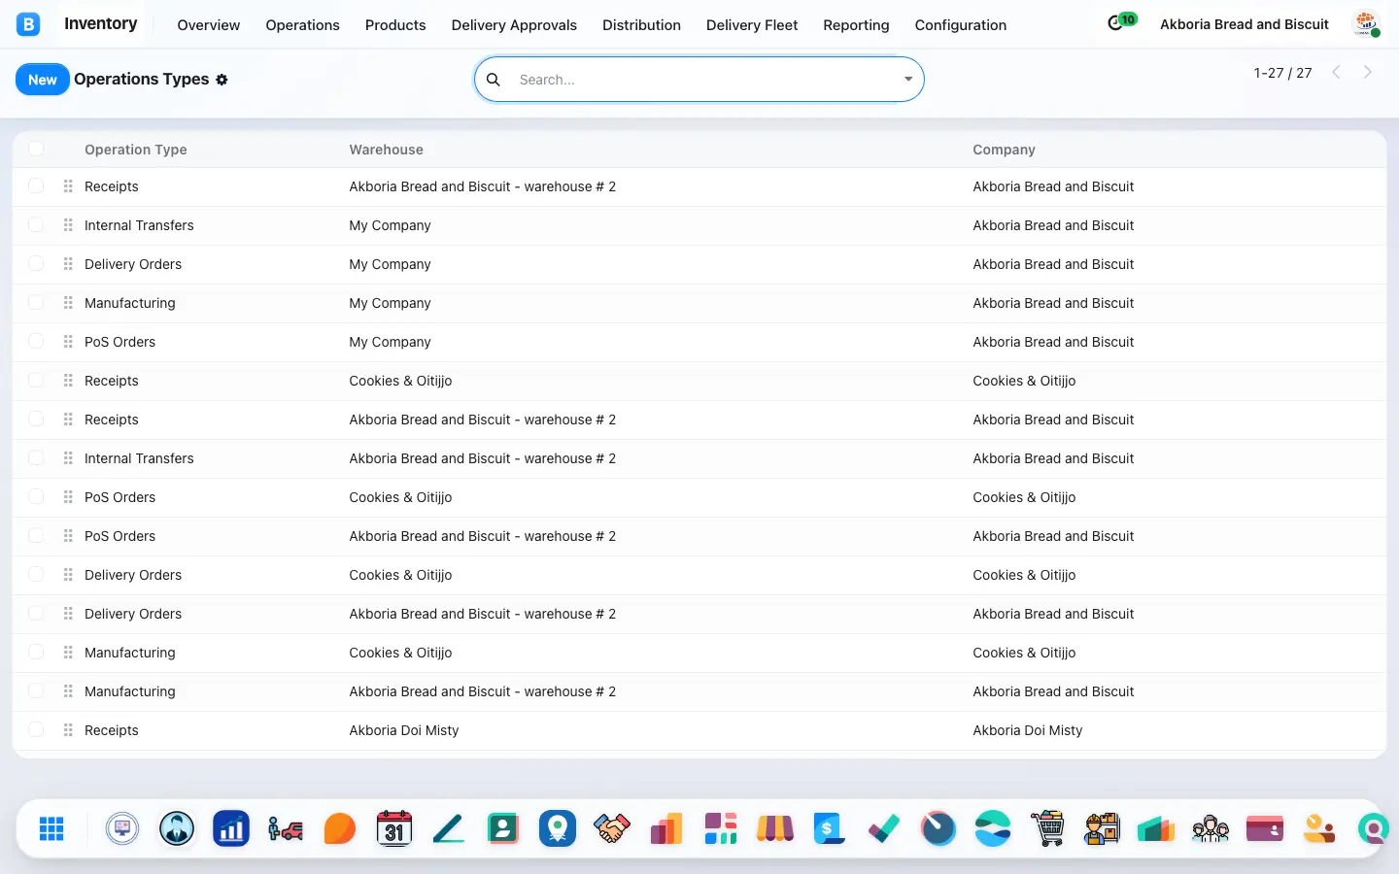Open the green contact card app icon
Screen dimensions: 1399x874
tap(503, 828)
